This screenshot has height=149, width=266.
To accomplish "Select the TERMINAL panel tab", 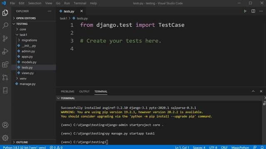I will (101, 91).
